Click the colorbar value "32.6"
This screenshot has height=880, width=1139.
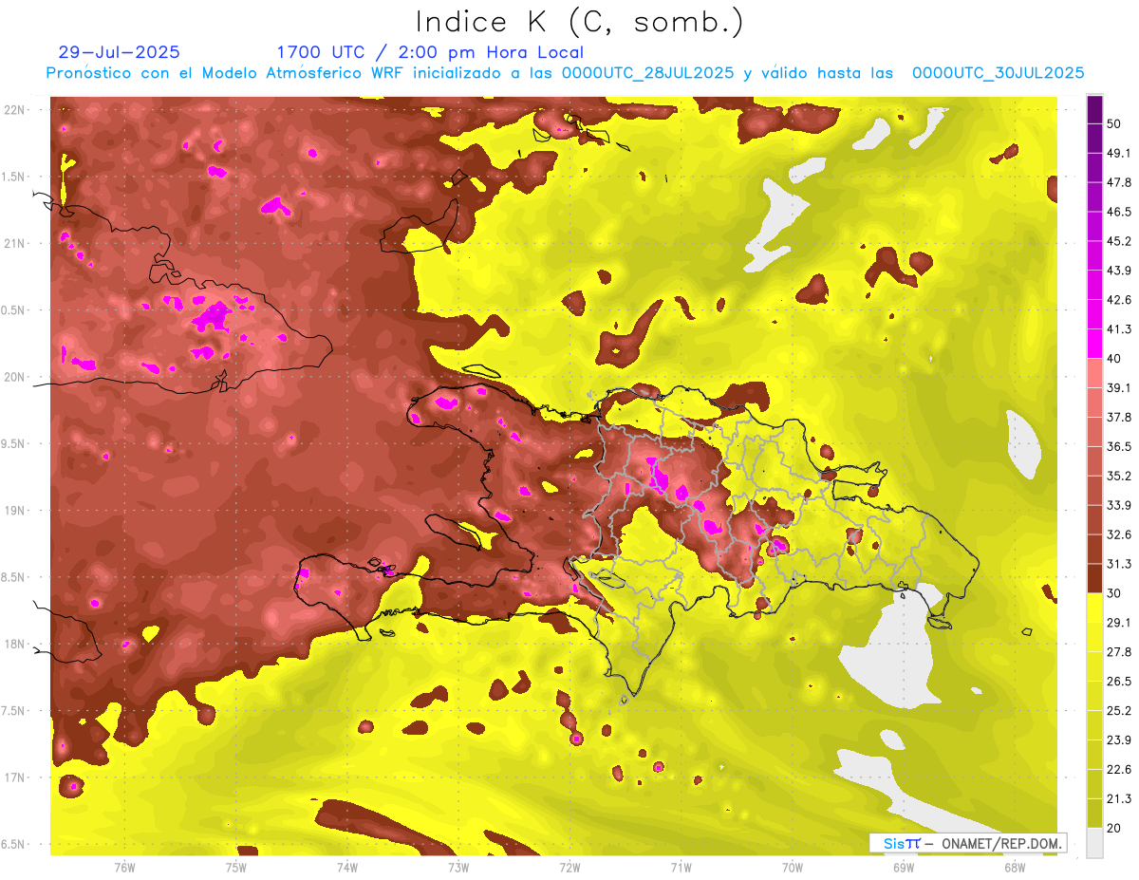1119,534
